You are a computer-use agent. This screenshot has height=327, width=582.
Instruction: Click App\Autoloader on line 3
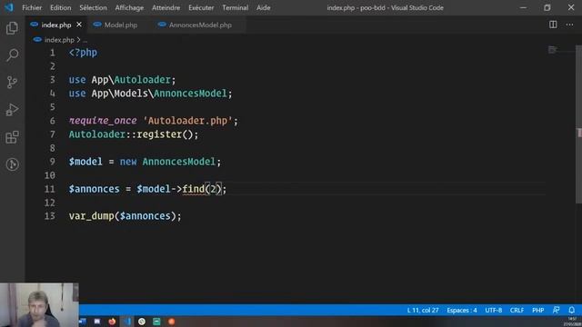tap(131, 80)
